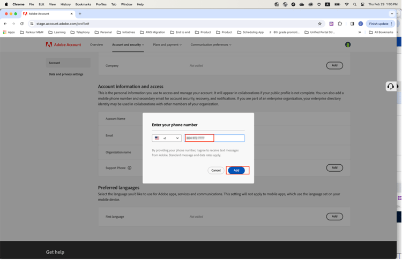Open Spotlight search in menu bar
Viewport: 402px width, 260px height.
pos(355,4)
